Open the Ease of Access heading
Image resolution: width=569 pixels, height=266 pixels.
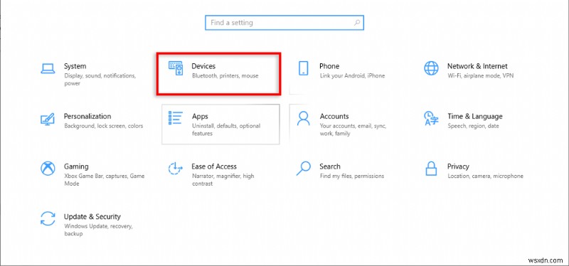tap(214, 166)
